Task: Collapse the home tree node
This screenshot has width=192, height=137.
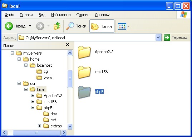Action: 19,59
